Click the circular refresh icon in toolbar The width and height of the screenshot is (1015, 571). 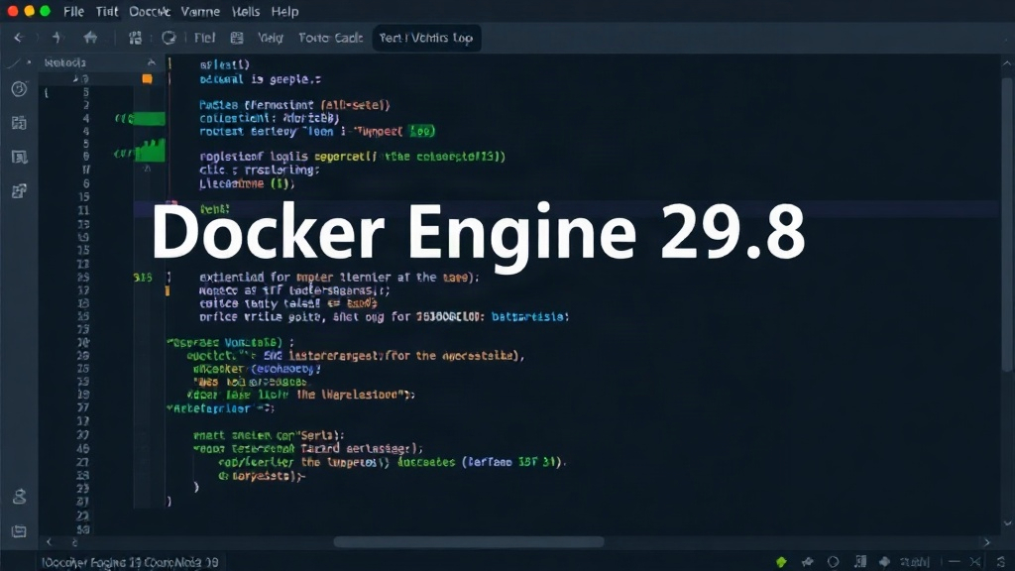tap(169, 39)
